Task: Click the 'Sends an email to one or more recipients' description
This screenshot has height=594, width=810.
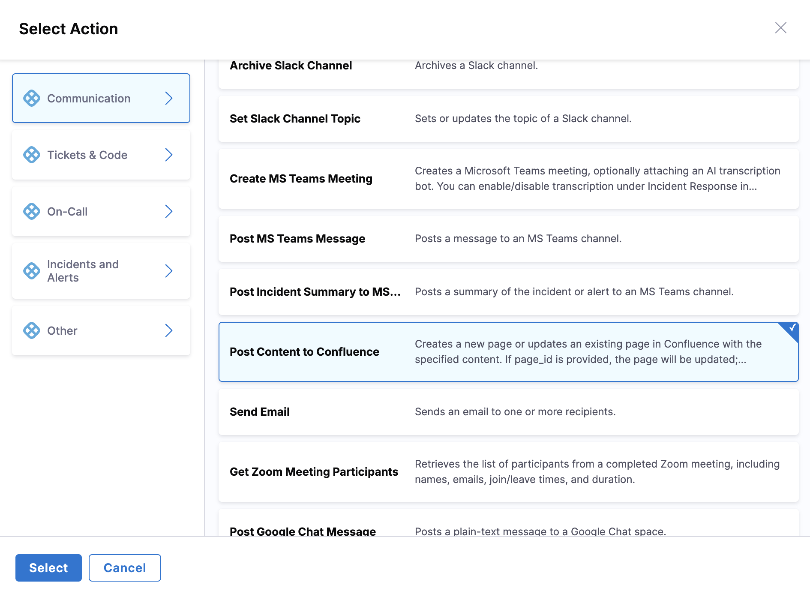Action: pyautogui.click(x=515, y=412)
